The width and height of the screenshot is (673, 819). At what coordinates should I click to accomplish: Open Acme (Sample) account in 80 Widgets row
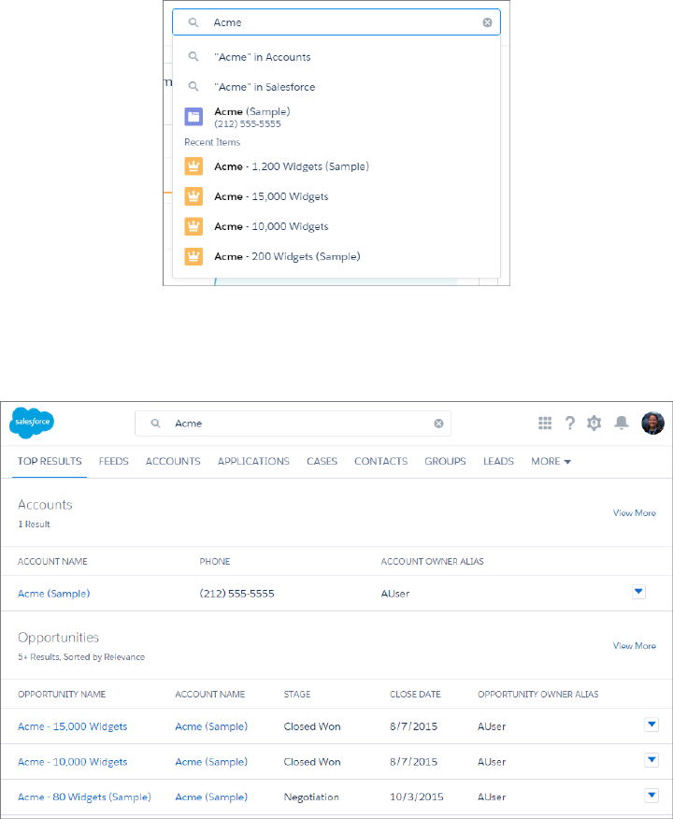pos(211,797)
